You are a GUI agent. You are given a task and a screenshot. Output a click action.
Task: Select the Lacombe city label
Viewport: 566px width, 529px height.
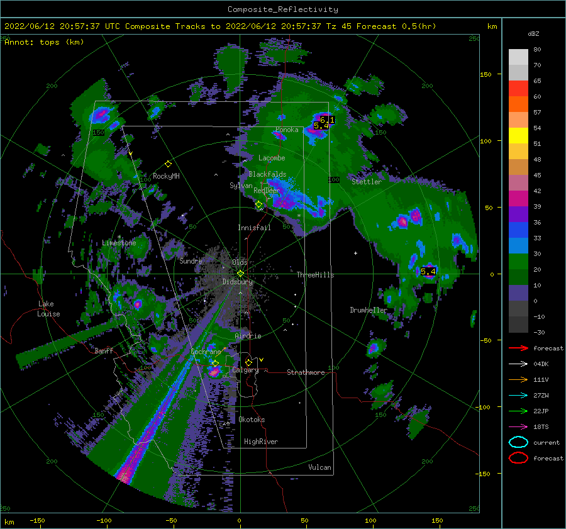click(x=272, y=158)
